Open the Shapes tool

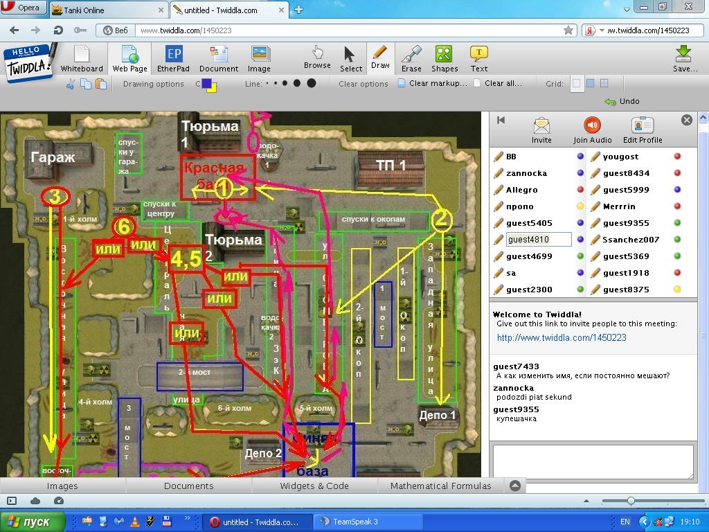pyautogui.click(x=444, y=59)
